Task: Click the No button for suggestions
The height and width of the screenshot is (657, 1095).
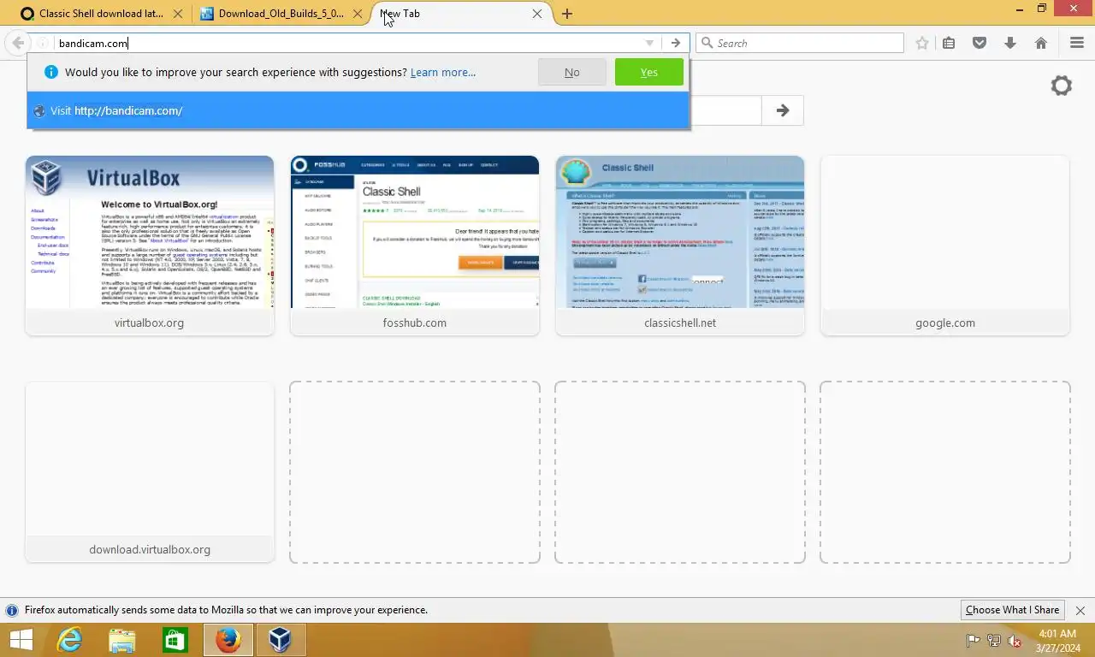Action: [x=572, y=72]
